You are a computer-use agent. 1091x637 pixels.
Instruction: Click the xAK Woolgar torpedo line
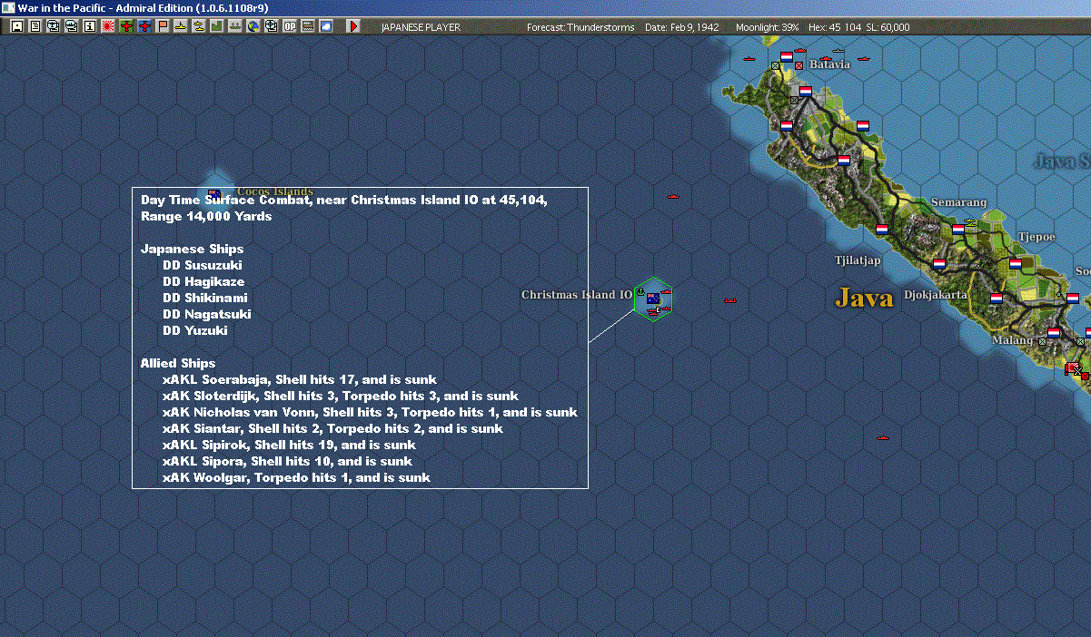click(x=297, y=477)
